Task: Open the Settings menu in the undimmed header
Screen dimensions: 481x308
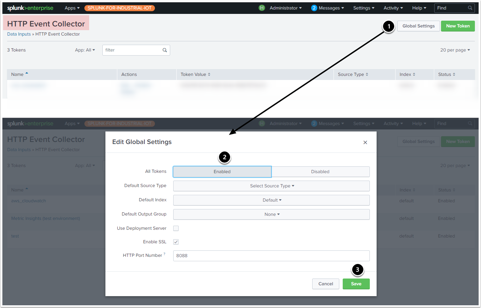Action: click(364, 8)
